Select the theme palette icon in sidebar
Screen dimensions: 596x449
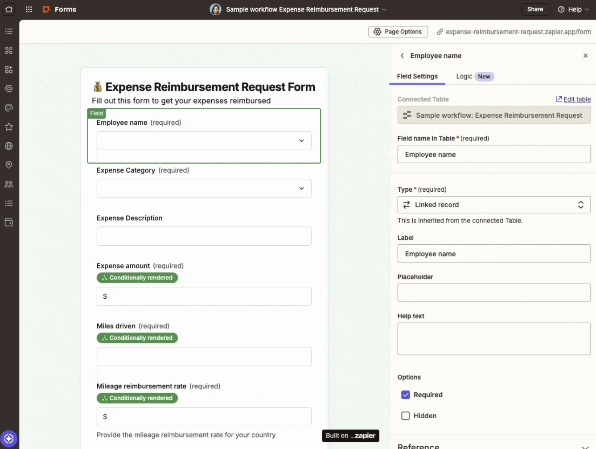pyautogui.click(x=9, y=107)
